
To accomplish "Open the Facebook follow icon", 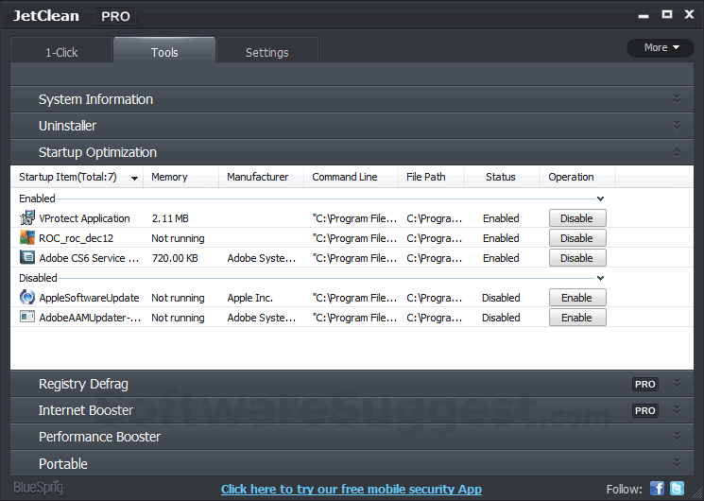I will (x=658, y=489).
